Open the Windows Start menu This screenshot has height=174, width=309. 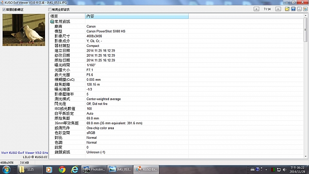click(6, 169)
